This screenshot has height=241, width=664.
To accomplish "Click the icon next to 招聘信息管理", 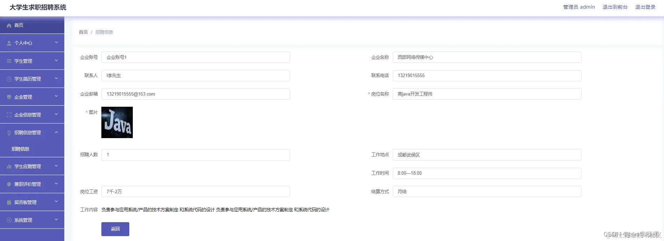I will point(9,133).
